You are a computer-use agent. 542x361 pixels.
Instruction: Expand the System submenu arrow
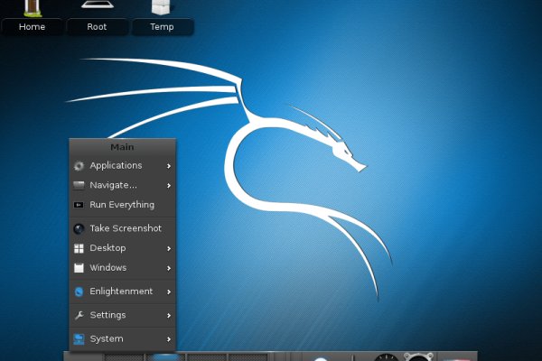pos(169,339)
